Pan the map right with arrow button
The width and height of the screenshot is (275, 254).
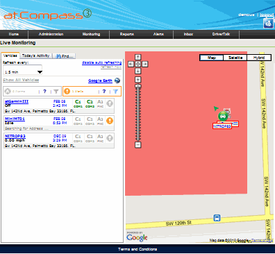(145, 64)
